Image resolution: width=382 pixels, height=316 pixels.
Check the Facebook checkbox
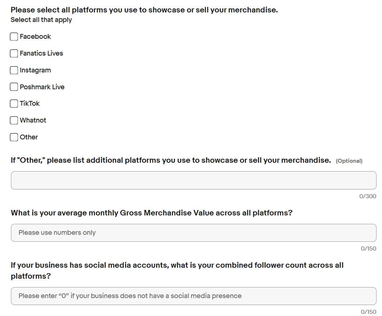[x=14, y=37]
